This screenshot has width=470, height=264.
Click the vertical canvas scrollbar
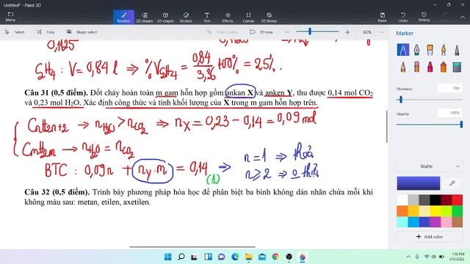387,127
